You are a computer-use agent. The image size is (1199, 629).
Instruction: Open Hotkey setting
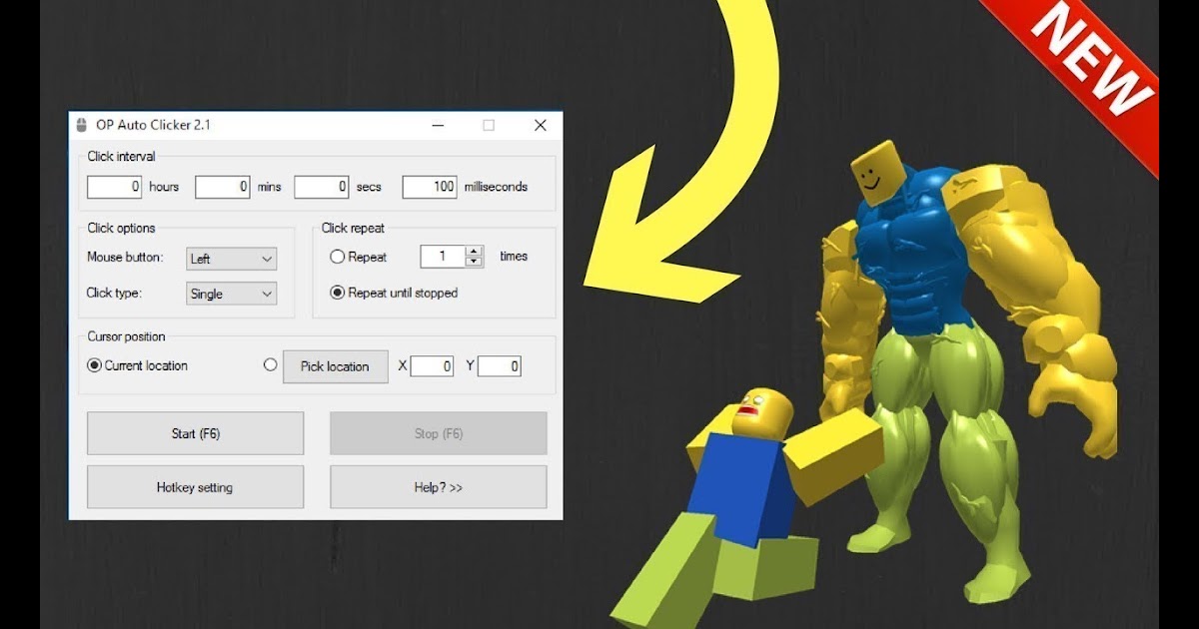[x=196, y=487]
